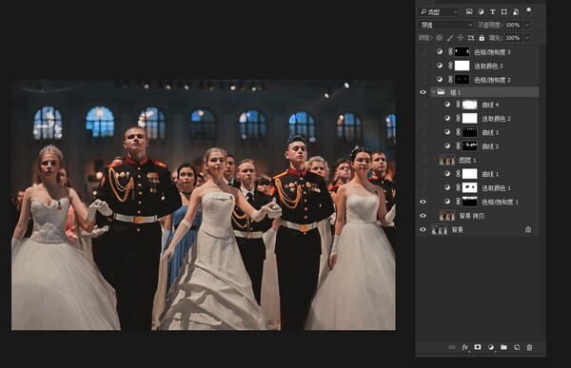Screen dimensions: 571x368
Task: Open the opacity 100% dropdown arrow
Action: coord(527,25)
